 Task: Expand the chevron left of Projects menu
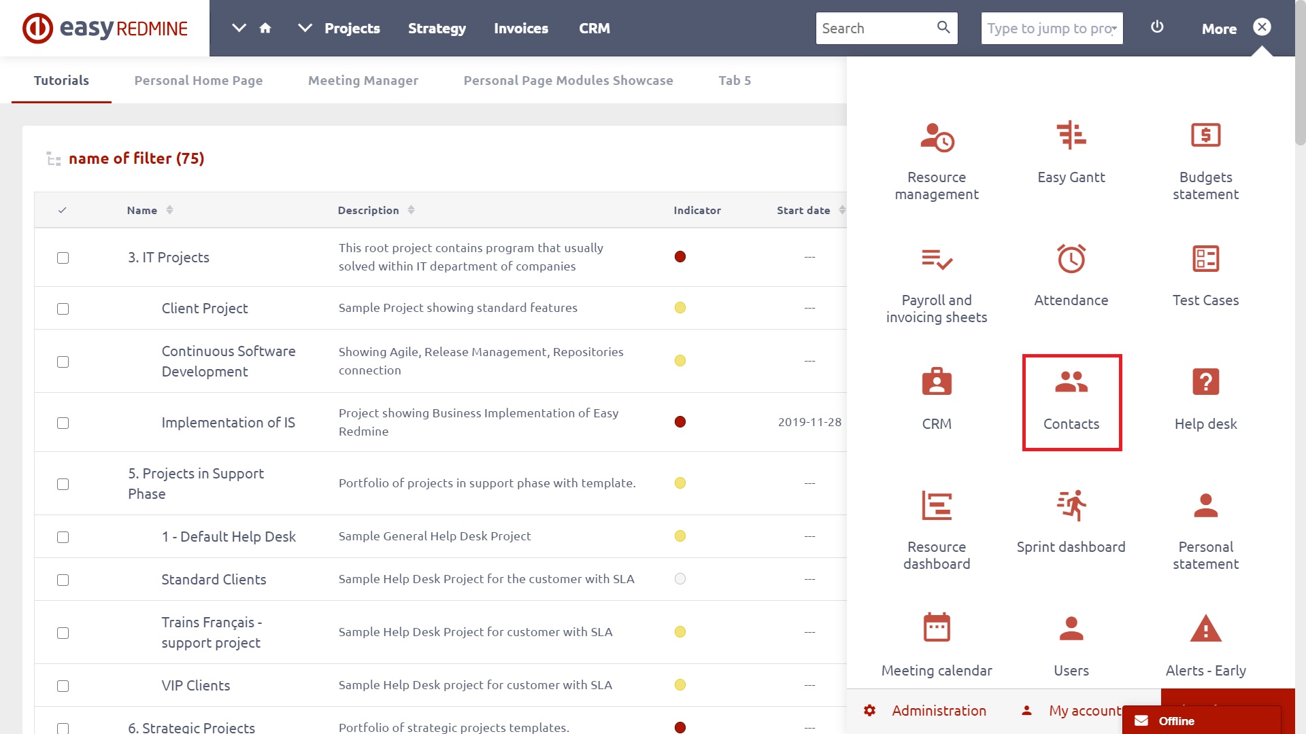coord(305,28)
